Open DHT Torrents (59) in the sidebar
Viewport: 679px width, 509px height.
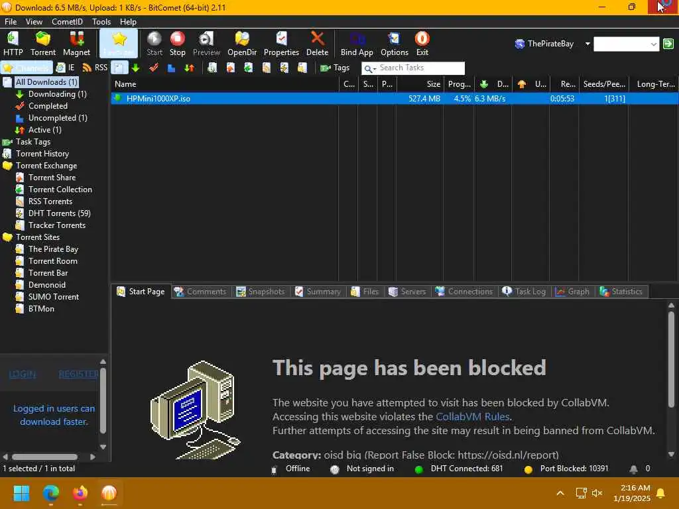[x=59, y=213]
